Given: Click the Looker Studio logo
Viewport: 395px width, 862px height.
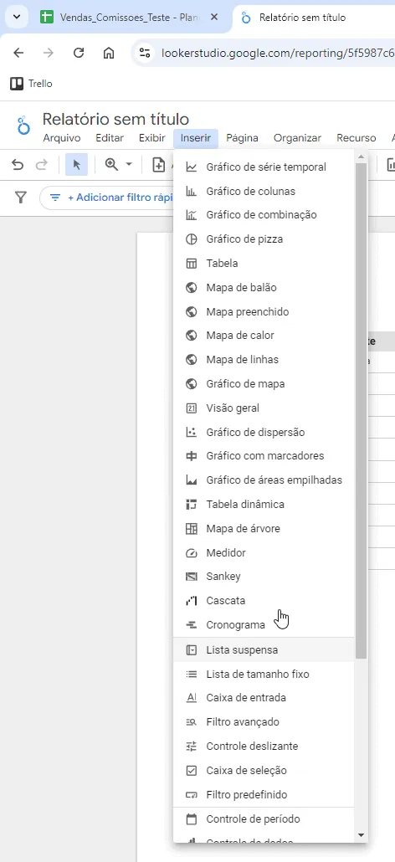Looking at the screenshot, I should coord(23,126).
